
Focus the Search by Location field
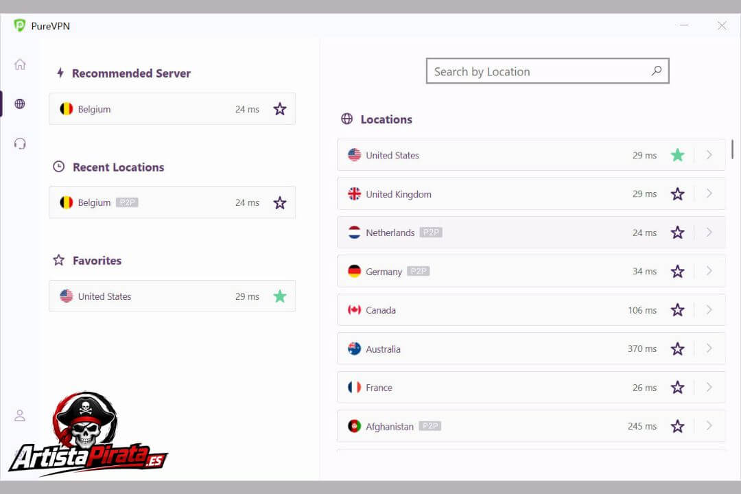(x=548, y=71)
